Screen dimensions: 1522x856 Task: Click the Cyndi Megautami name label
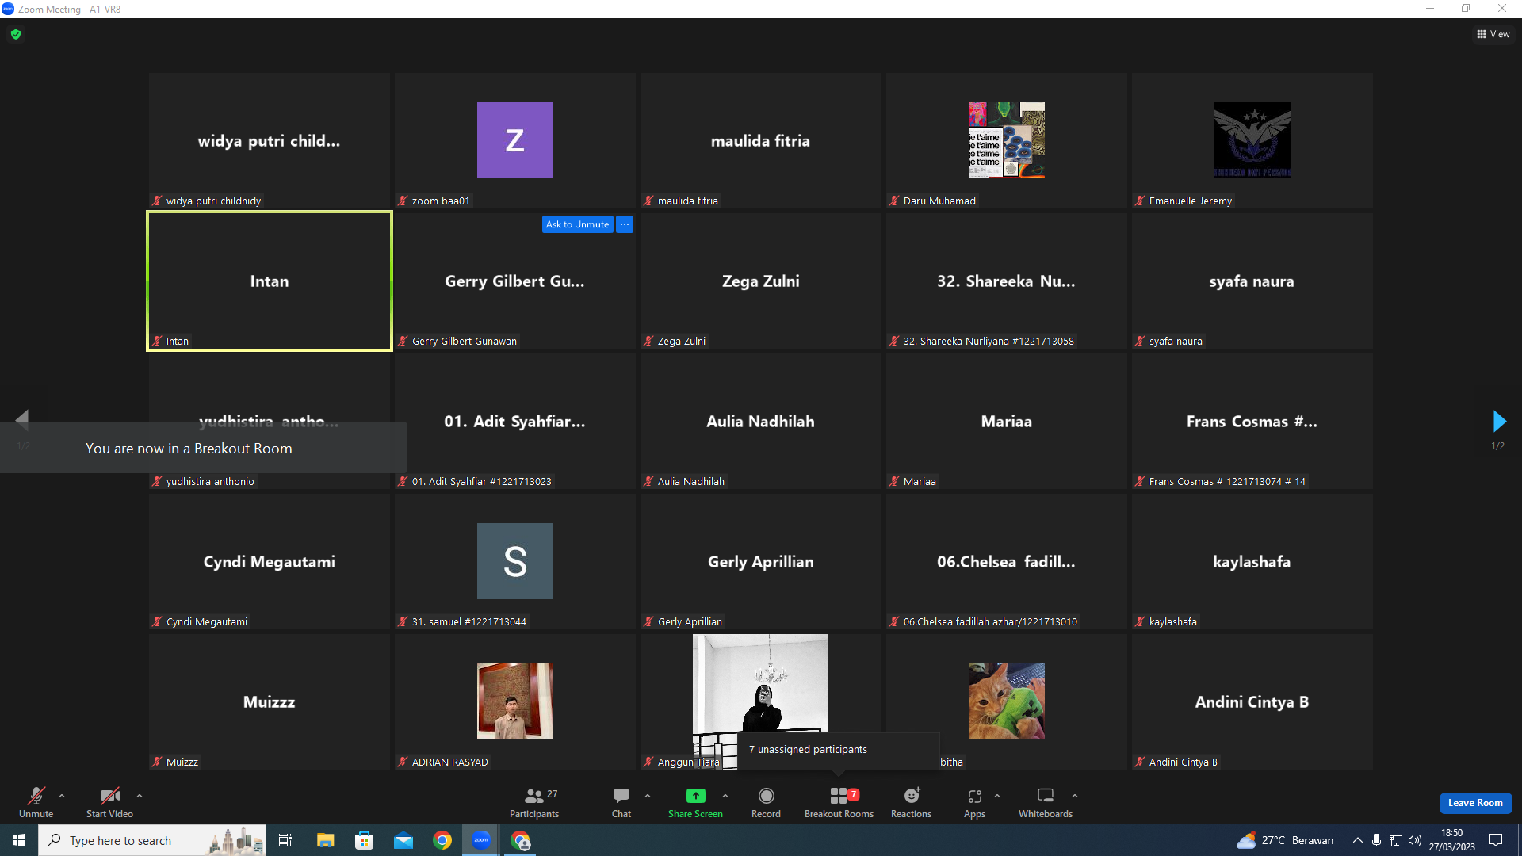click(207, 622)
